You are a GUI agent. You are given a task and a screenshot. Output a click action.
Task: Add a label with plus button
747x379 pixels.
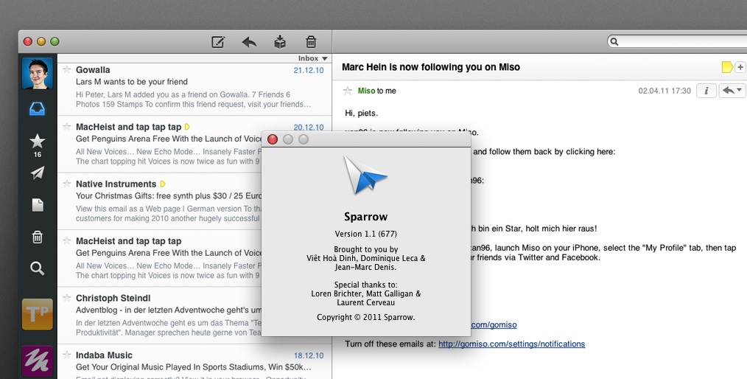740,67
